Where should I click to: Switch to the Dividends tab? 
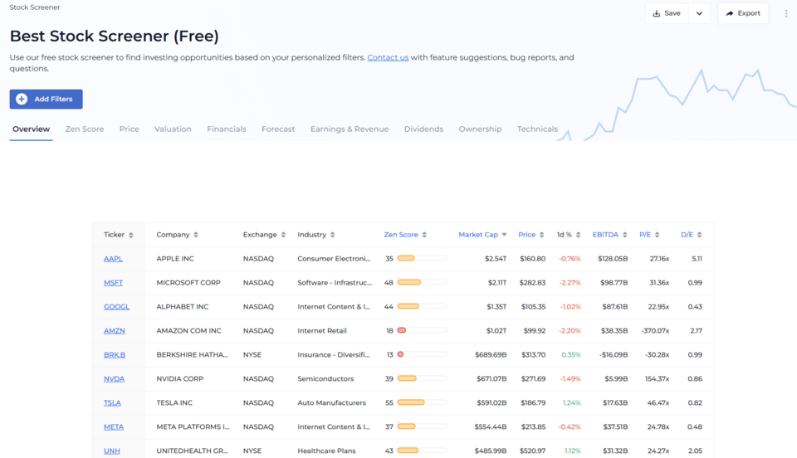(423, 129)
